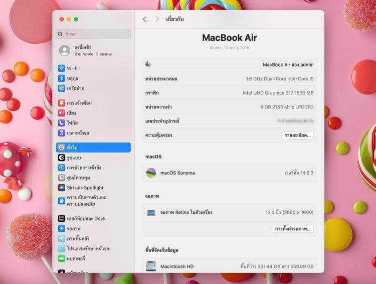The width and height of the screenshot is (376, 284).
Task: Open Screen Saver (โปรแกรมรักษาหน้าจอ) icon
Action: [62, 248]
